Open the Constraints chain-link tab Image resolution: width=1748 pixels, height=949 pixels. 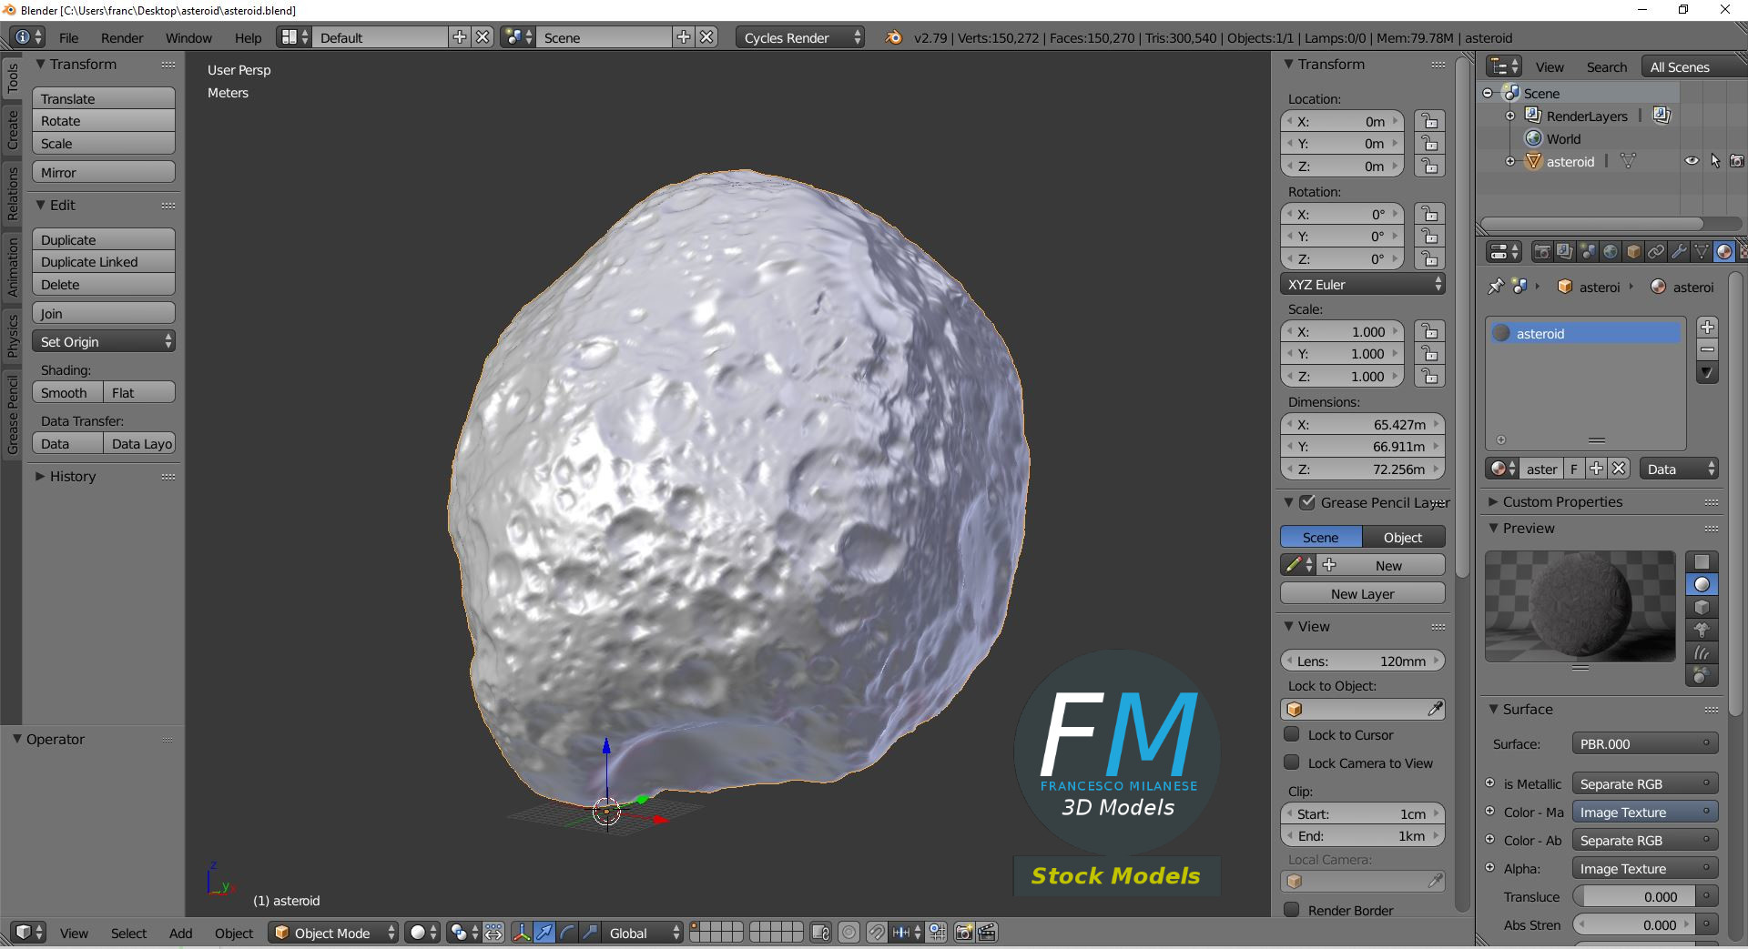pyautogui.click(x=1656, y=252)
